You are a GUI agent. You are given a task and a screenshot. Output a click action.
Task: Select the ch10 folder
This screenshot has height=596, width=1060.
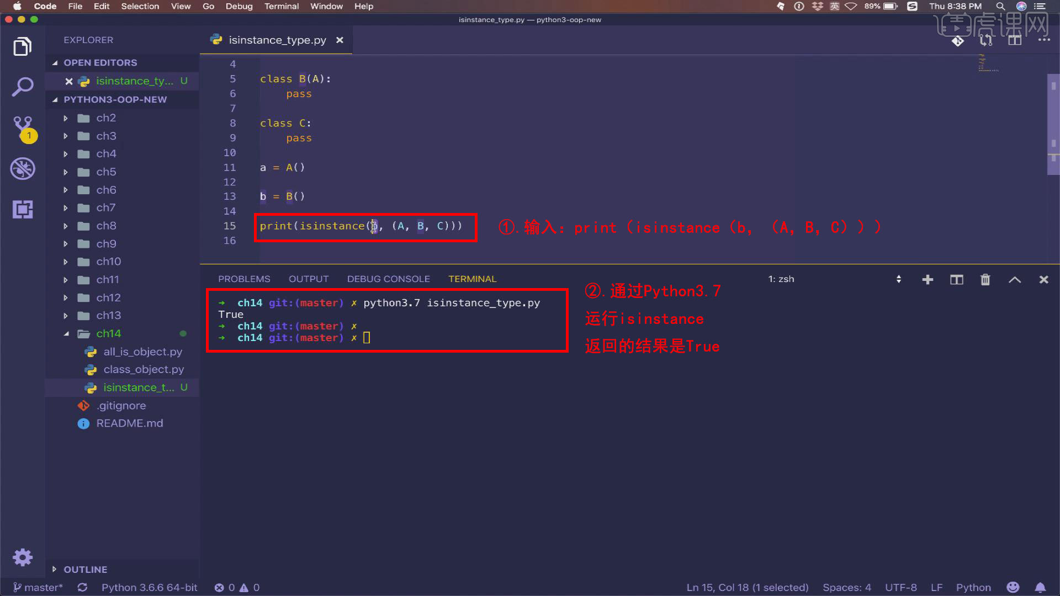click(x=121, y=262)
